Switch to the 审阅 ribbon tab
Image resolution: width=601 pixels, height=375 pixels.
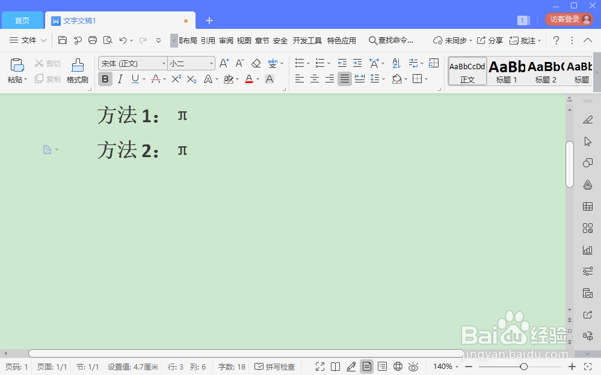(x=226, y=41)
